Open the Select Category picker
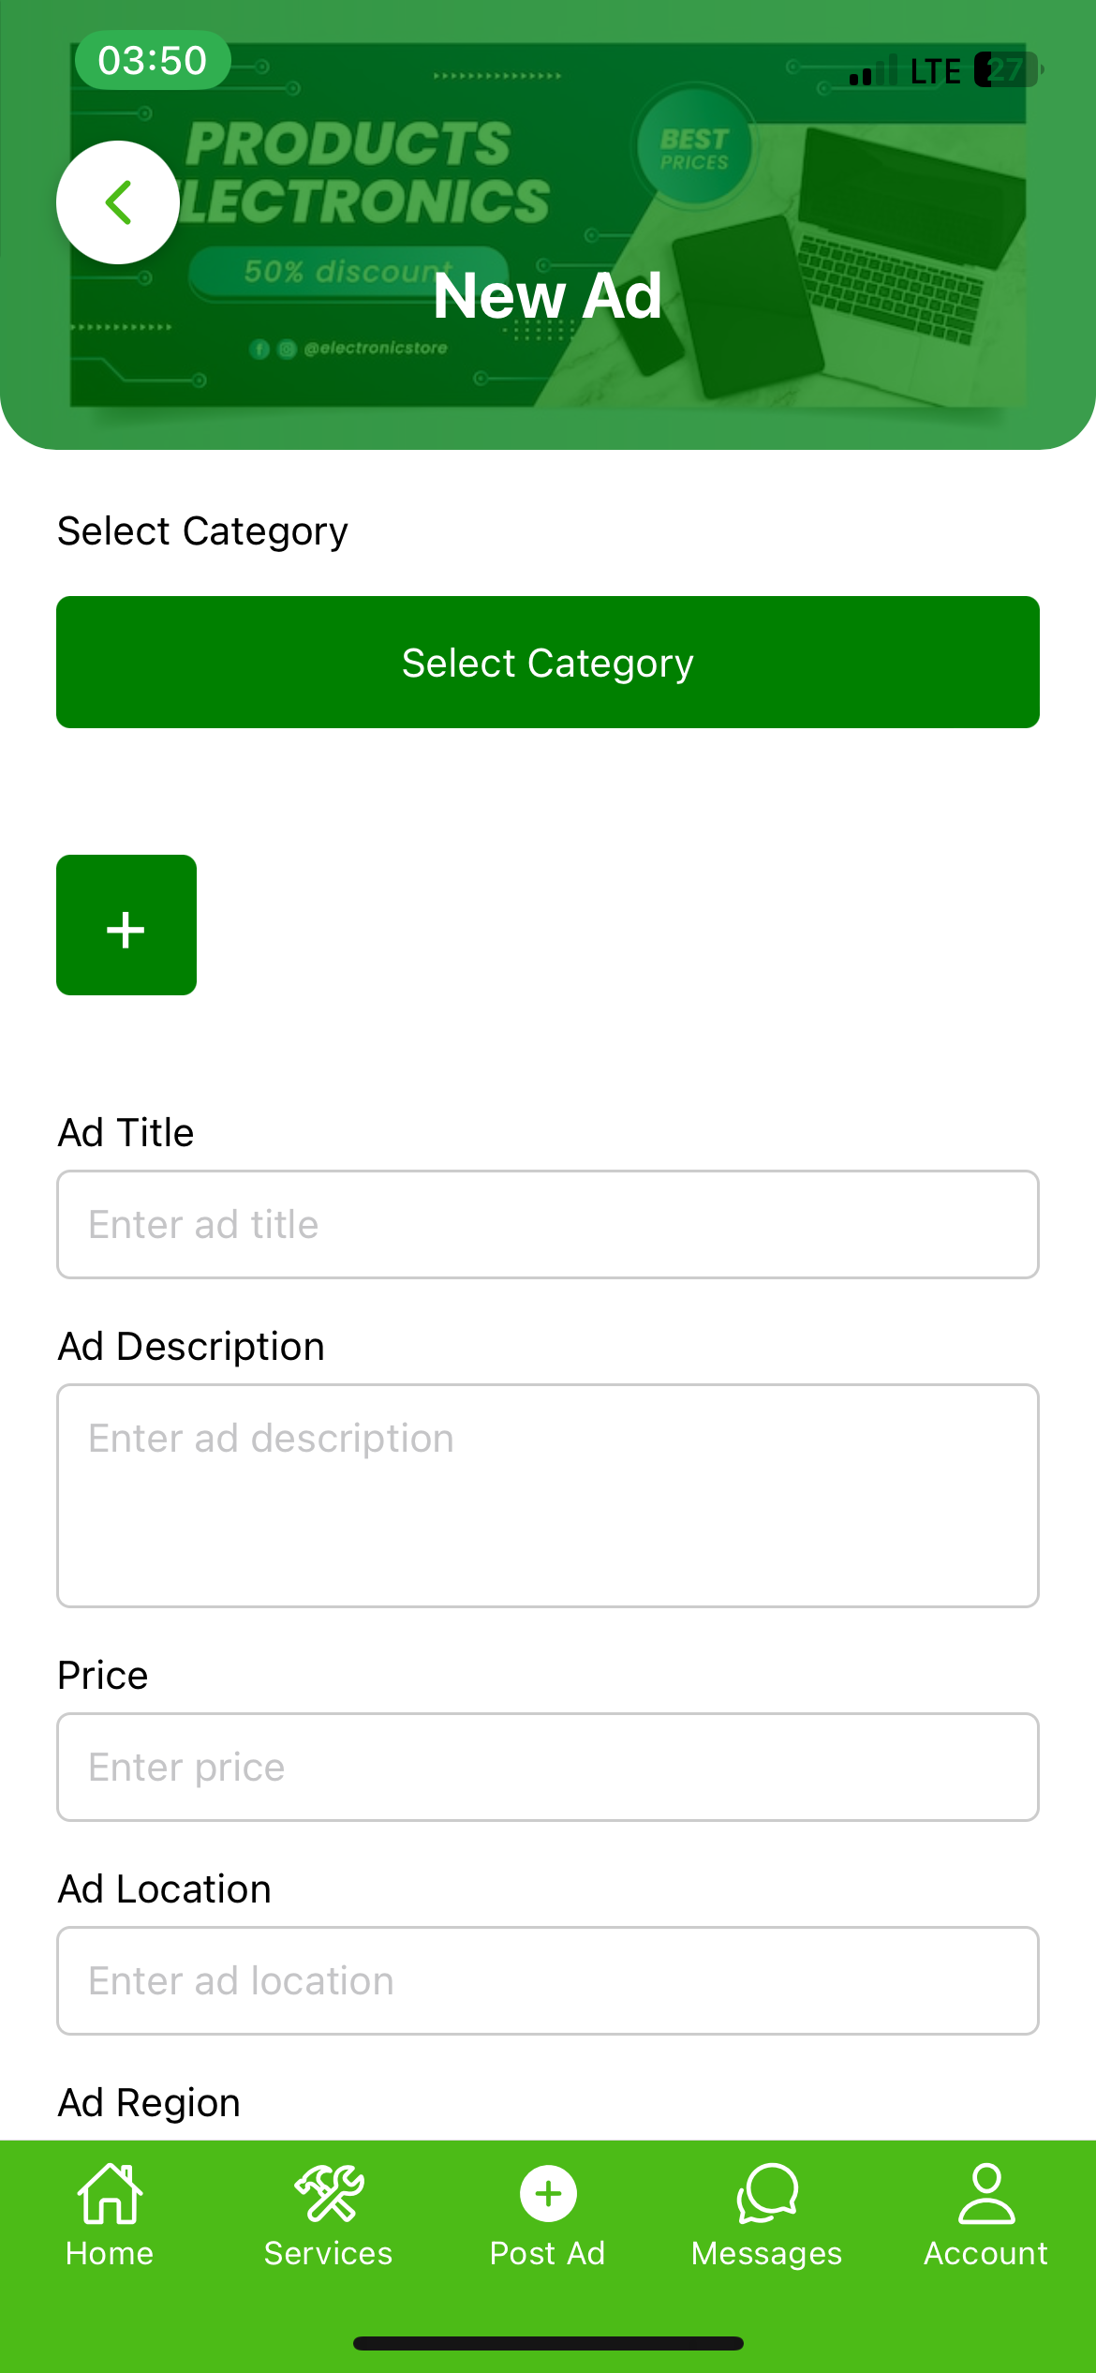Image resolution: width=1096 pixels, height=2373 pixels. pos(548,663)
